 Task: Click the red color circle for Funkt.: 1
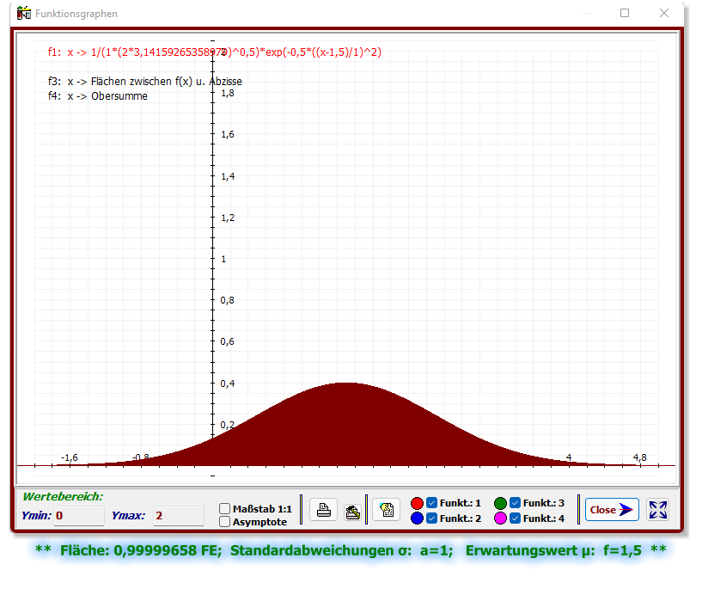(417, 503)
